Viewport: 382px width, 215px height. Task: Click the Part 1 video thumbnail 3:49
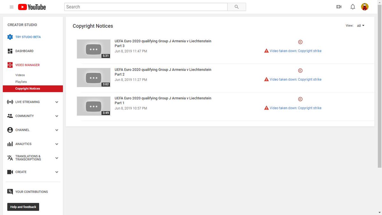94,106
